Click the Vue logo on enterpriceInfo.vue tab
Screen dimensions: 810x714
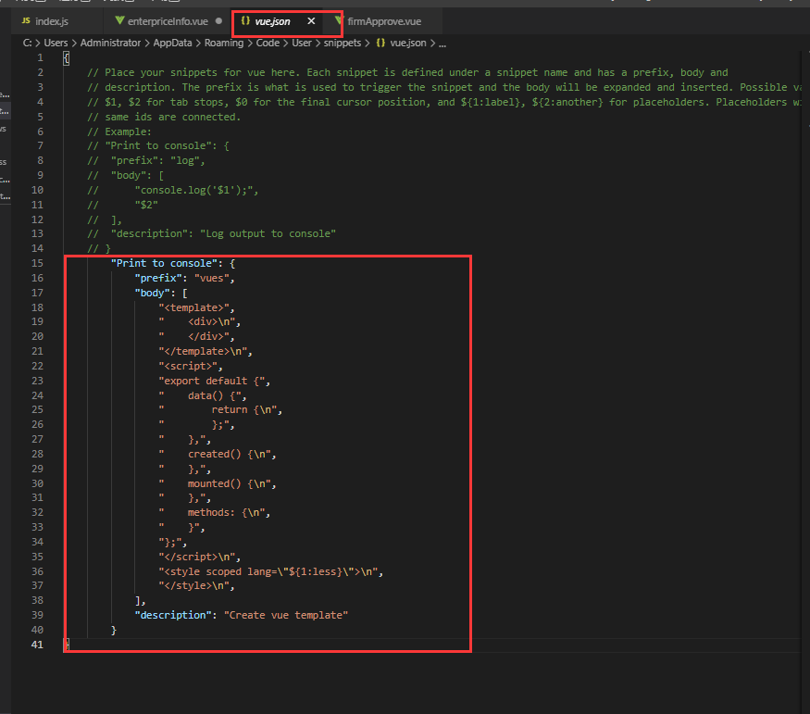[119, 20]
